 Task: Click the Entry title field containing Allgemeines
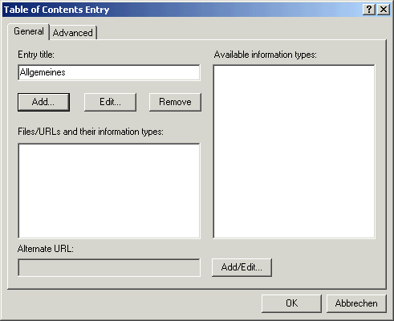click(109, 72)
